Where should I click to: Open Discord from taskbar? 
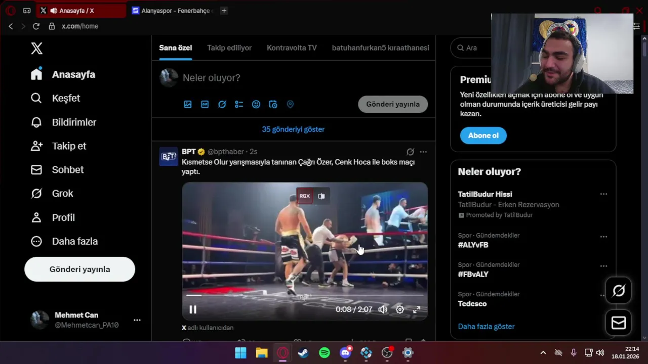(x=346, y=353)
